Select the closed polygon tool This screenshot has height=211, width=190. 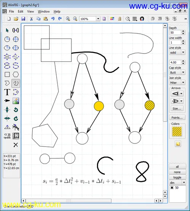click(x=7, y=83)
